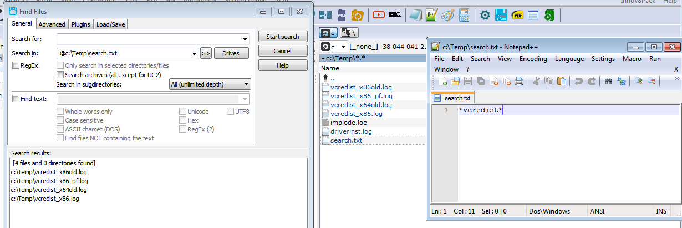The image size is (682, 228).
Task: Open Search for dropdown history
Action: coord(245,39)
